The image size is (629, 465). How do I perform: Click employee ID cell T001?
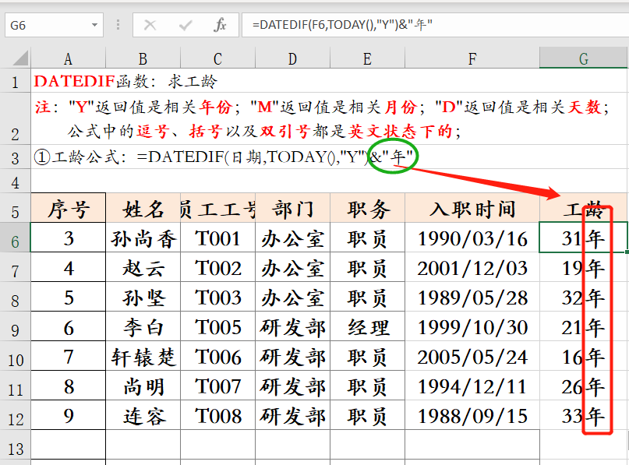coord(217,238)
